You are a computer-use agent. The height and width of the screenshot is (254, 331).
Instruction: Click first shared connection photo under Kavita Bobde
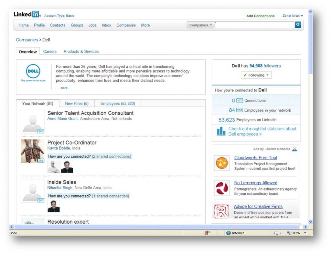point(54,167)
